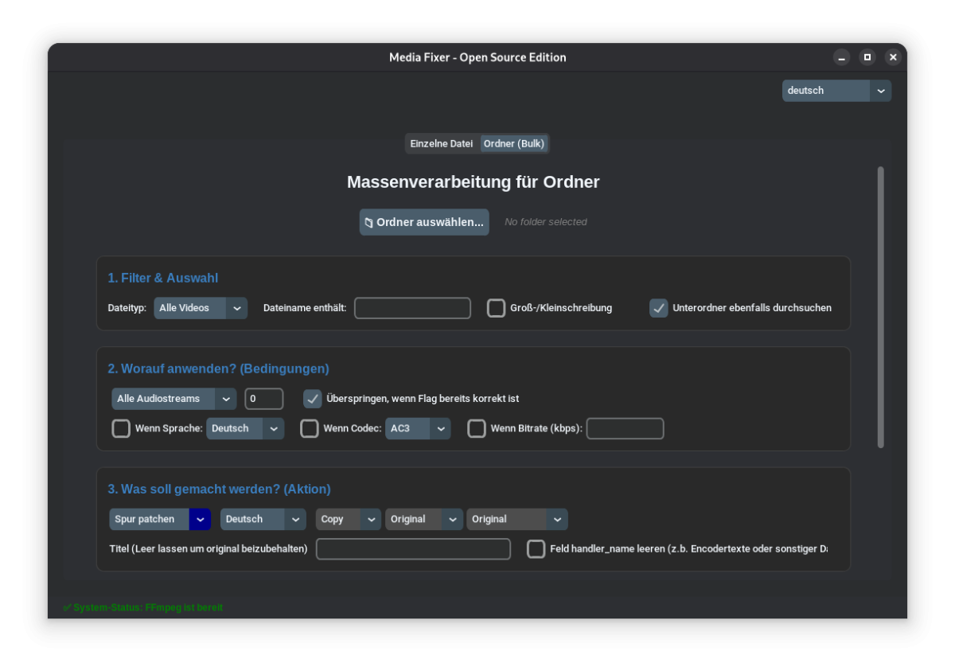Enable the Feld handler_name leeren checkbox
This screenshot has width=955, height=671.
[x=536, y=549]
